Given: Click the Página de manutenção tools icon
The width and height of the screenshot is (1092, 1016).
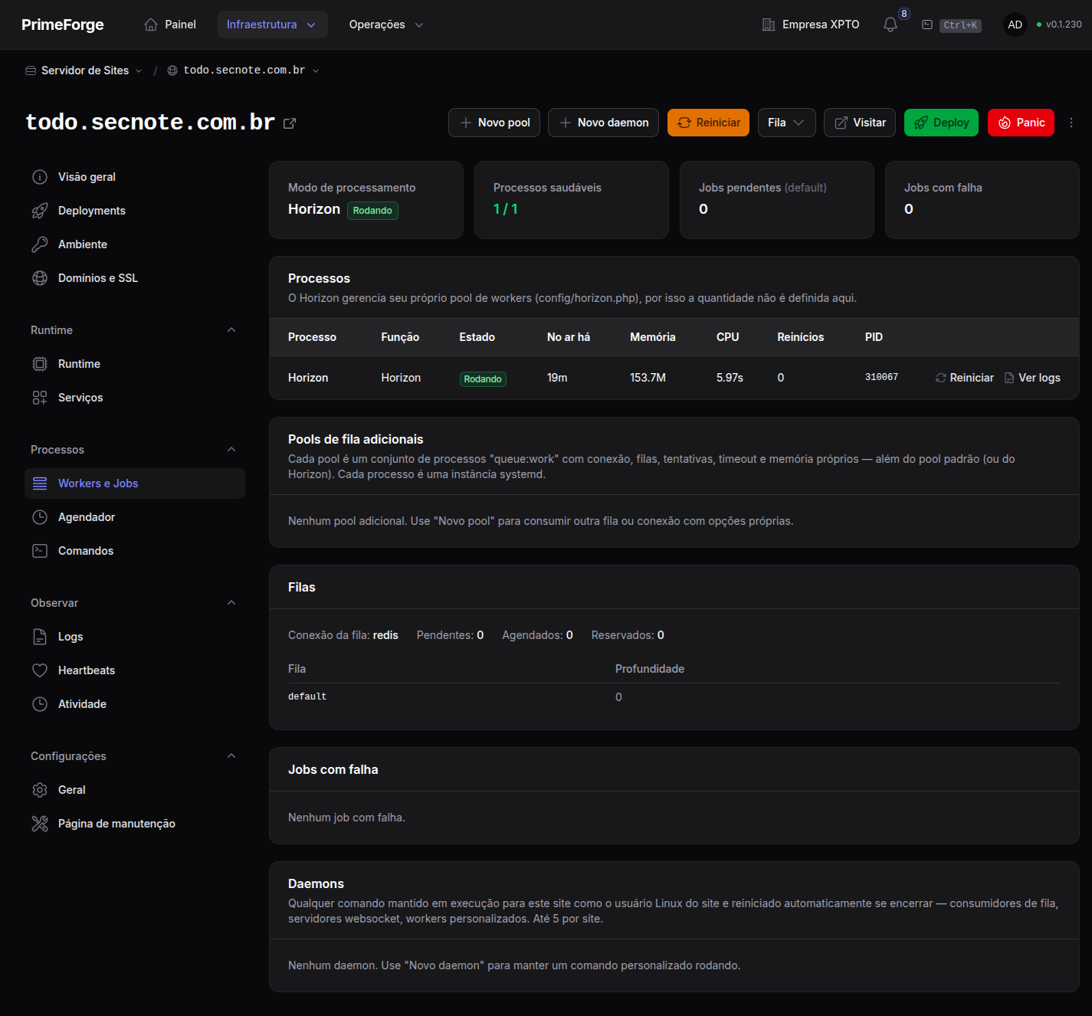Looking at the screenshot, I should [40, 824].
